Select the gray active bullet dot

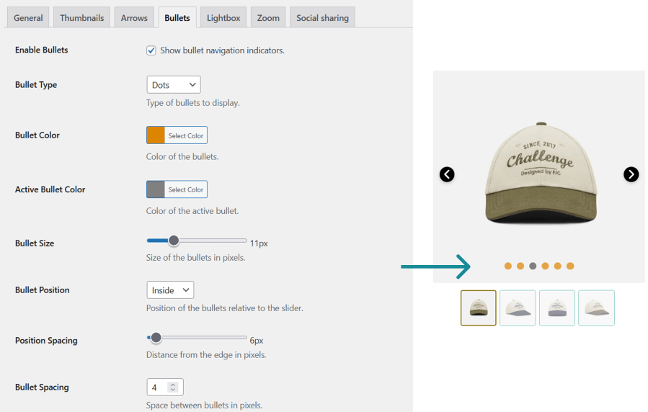coord(533,266)
